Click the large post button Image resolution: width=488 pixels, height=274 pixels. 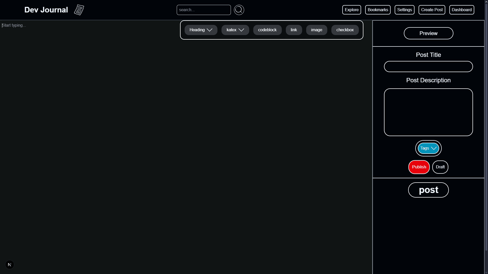[428, 190]
